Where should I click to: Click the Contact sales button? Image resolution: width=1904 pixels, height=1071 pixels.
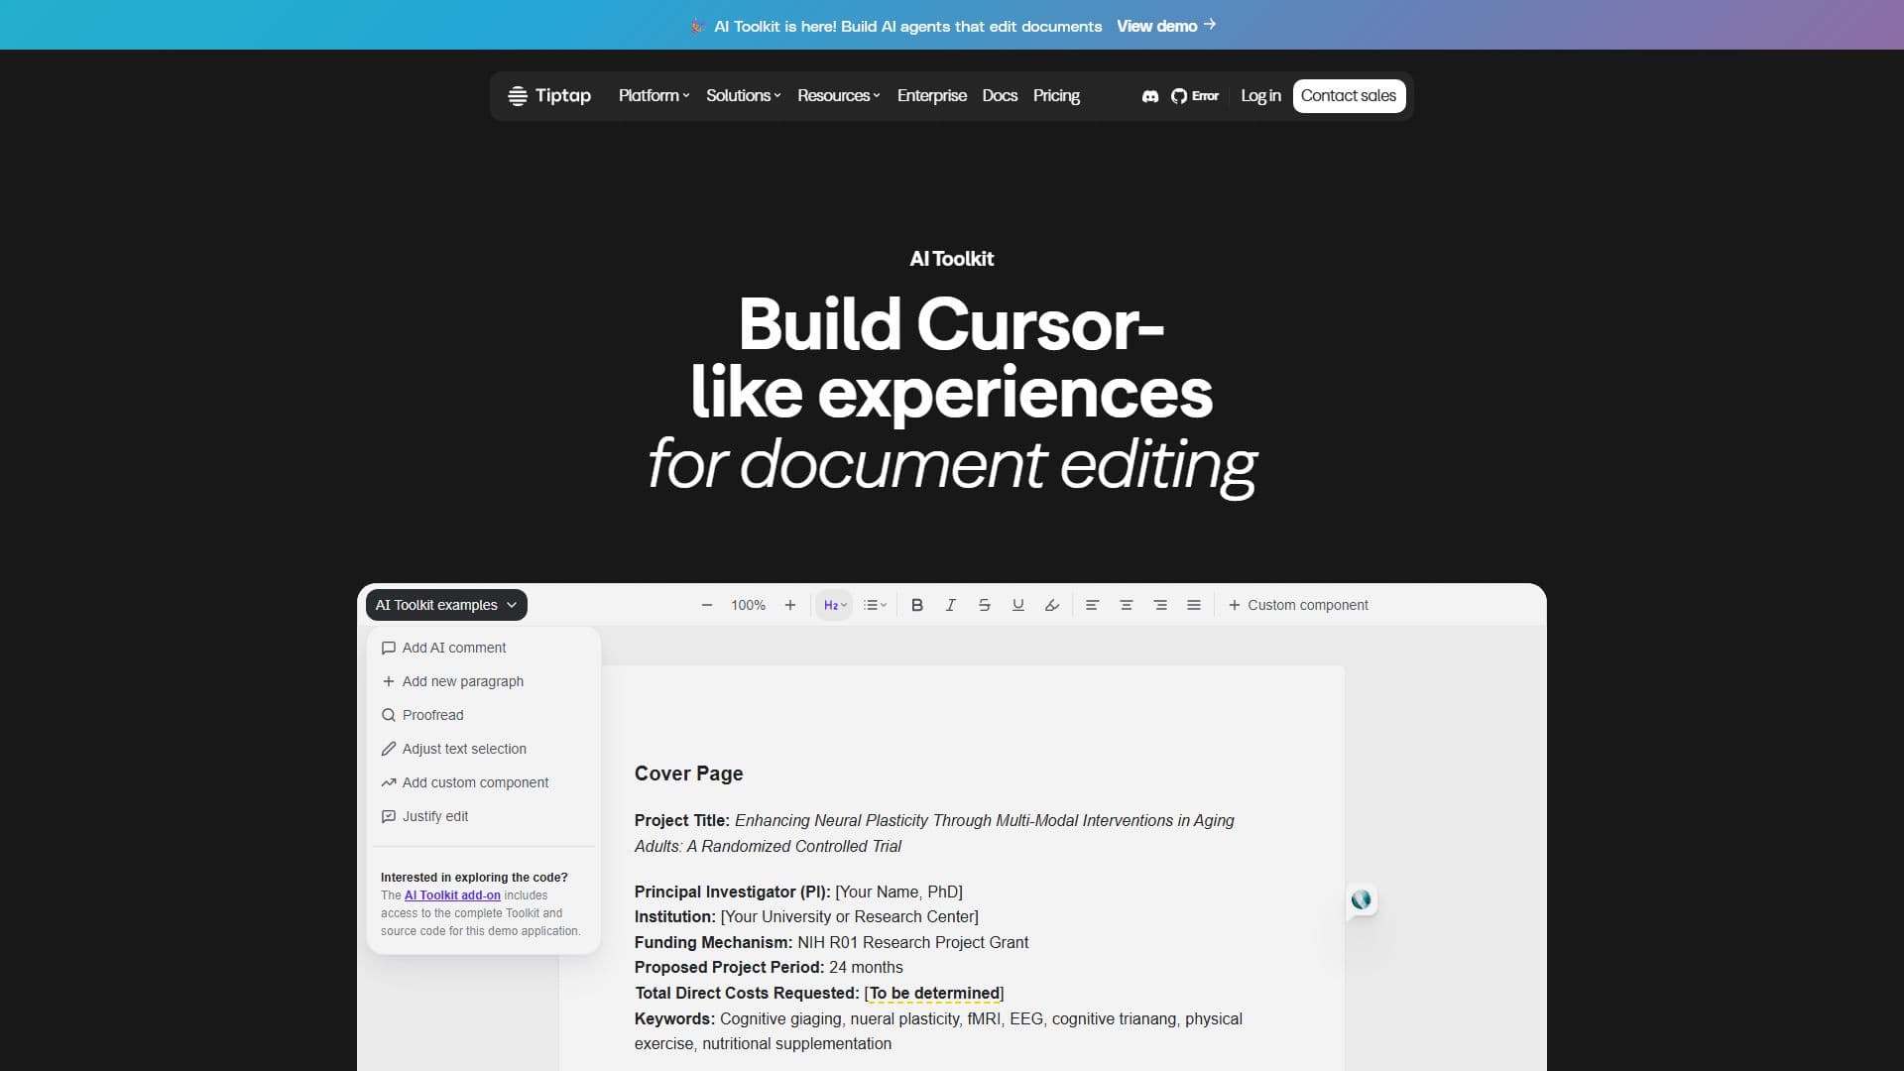(1349, 96)
